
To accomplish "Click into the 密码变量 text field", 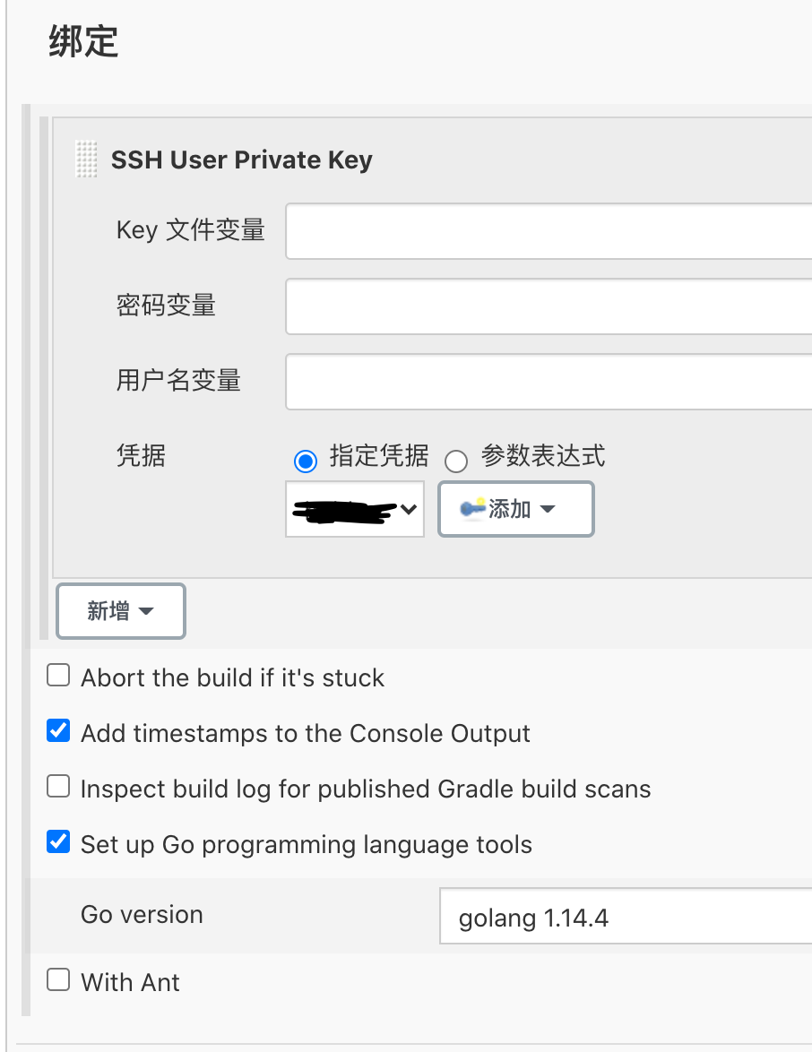I will 549,306.
